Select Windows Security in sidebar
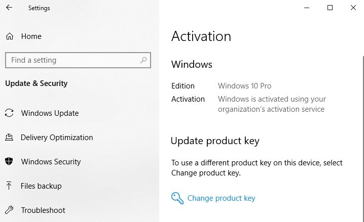Image resolution: width=364 pixels, height=222 pixels. (51, 162)
